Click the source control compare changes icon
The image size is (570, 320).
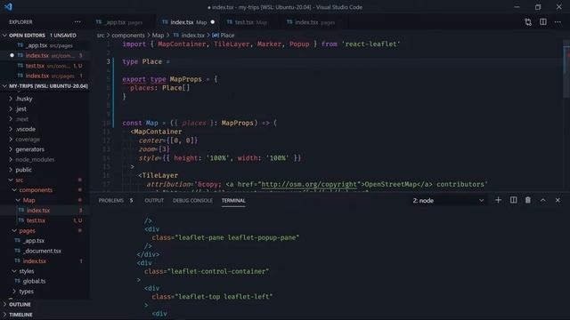(x=528, y=22)
